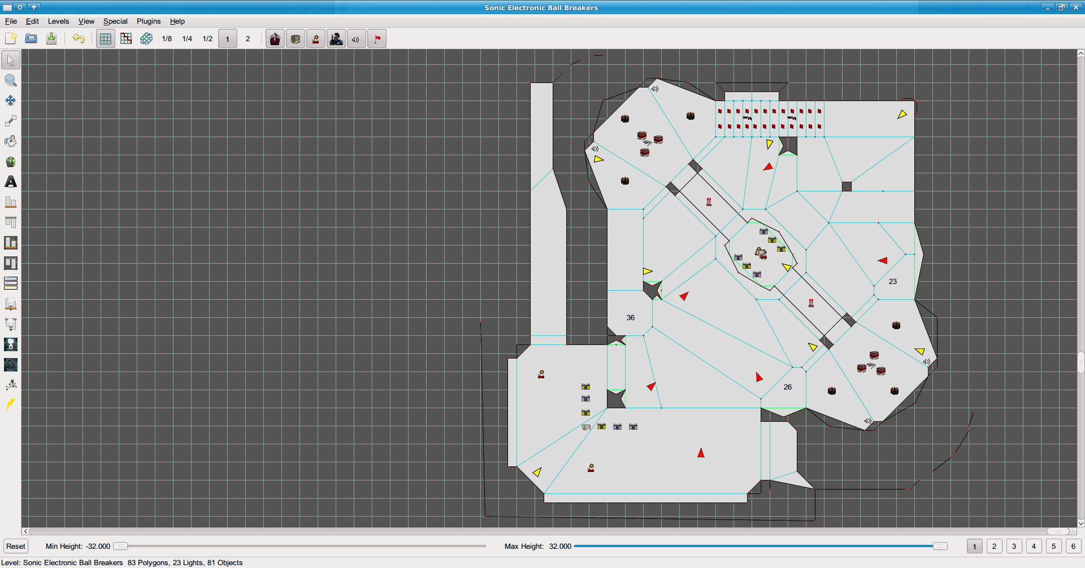Select the Zoom magnifier tool
The height and width of the screenshot is (568, 1085).
tap(11, 80)
